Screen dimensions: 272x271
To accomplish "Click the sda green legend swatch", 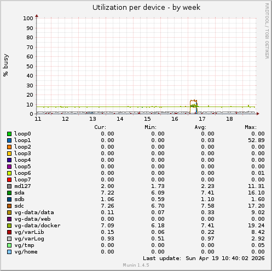I will (x=9, y=193).
